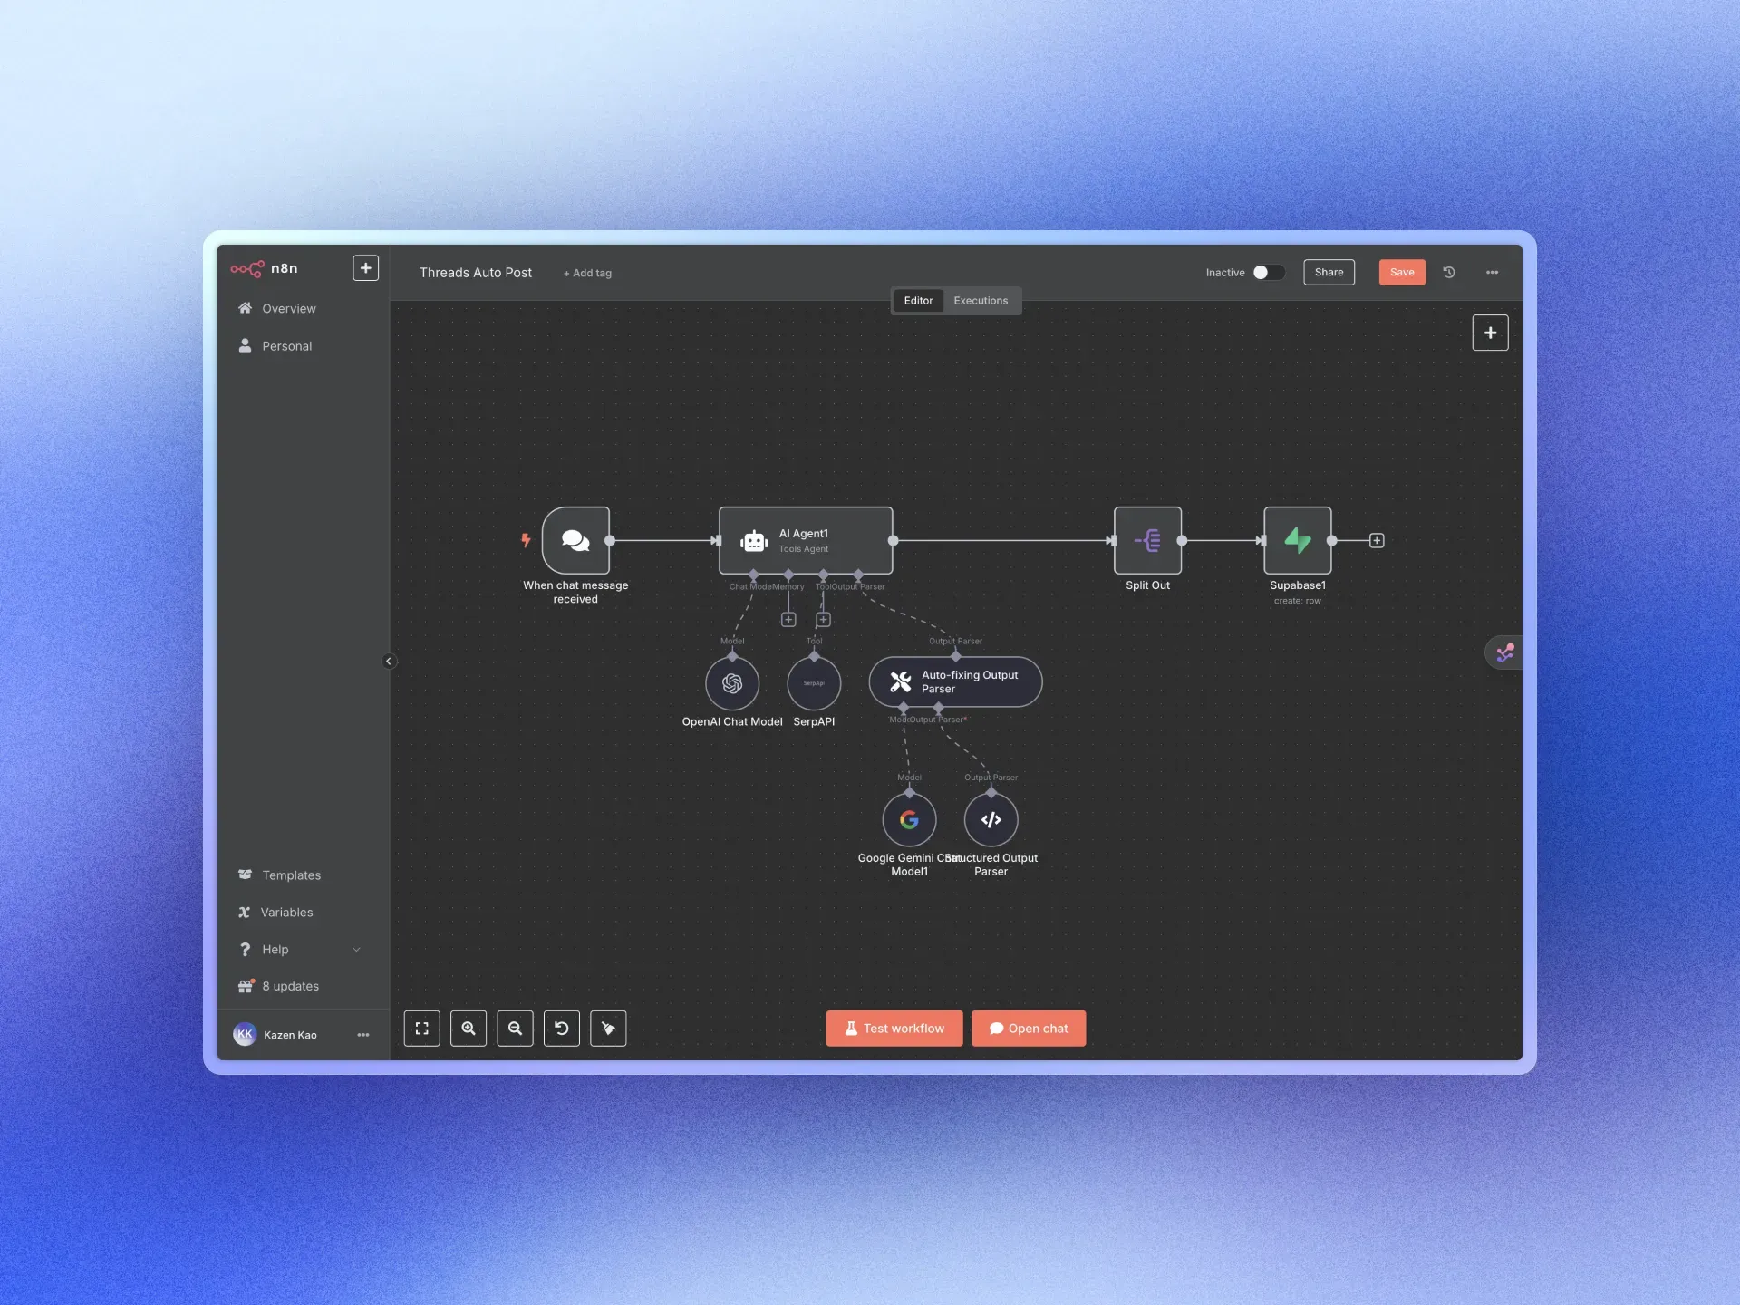This screenshot has width=1740, height=1305.
Task: Add a Memory sub-node to AI Agent
Action: pyautogui.click(x=788, y=620)
